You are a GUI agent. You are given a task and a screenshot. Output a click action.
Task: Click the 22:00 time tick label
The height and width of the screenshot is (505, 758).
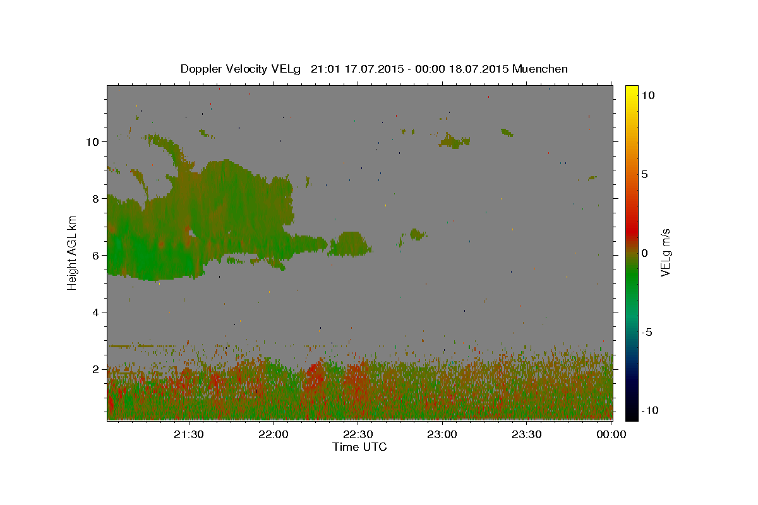[274, 434]
